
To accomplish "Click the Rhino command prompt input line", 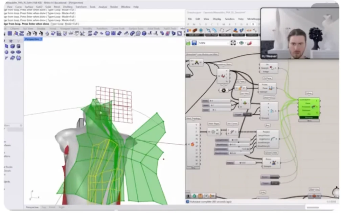I will (94, 24).
